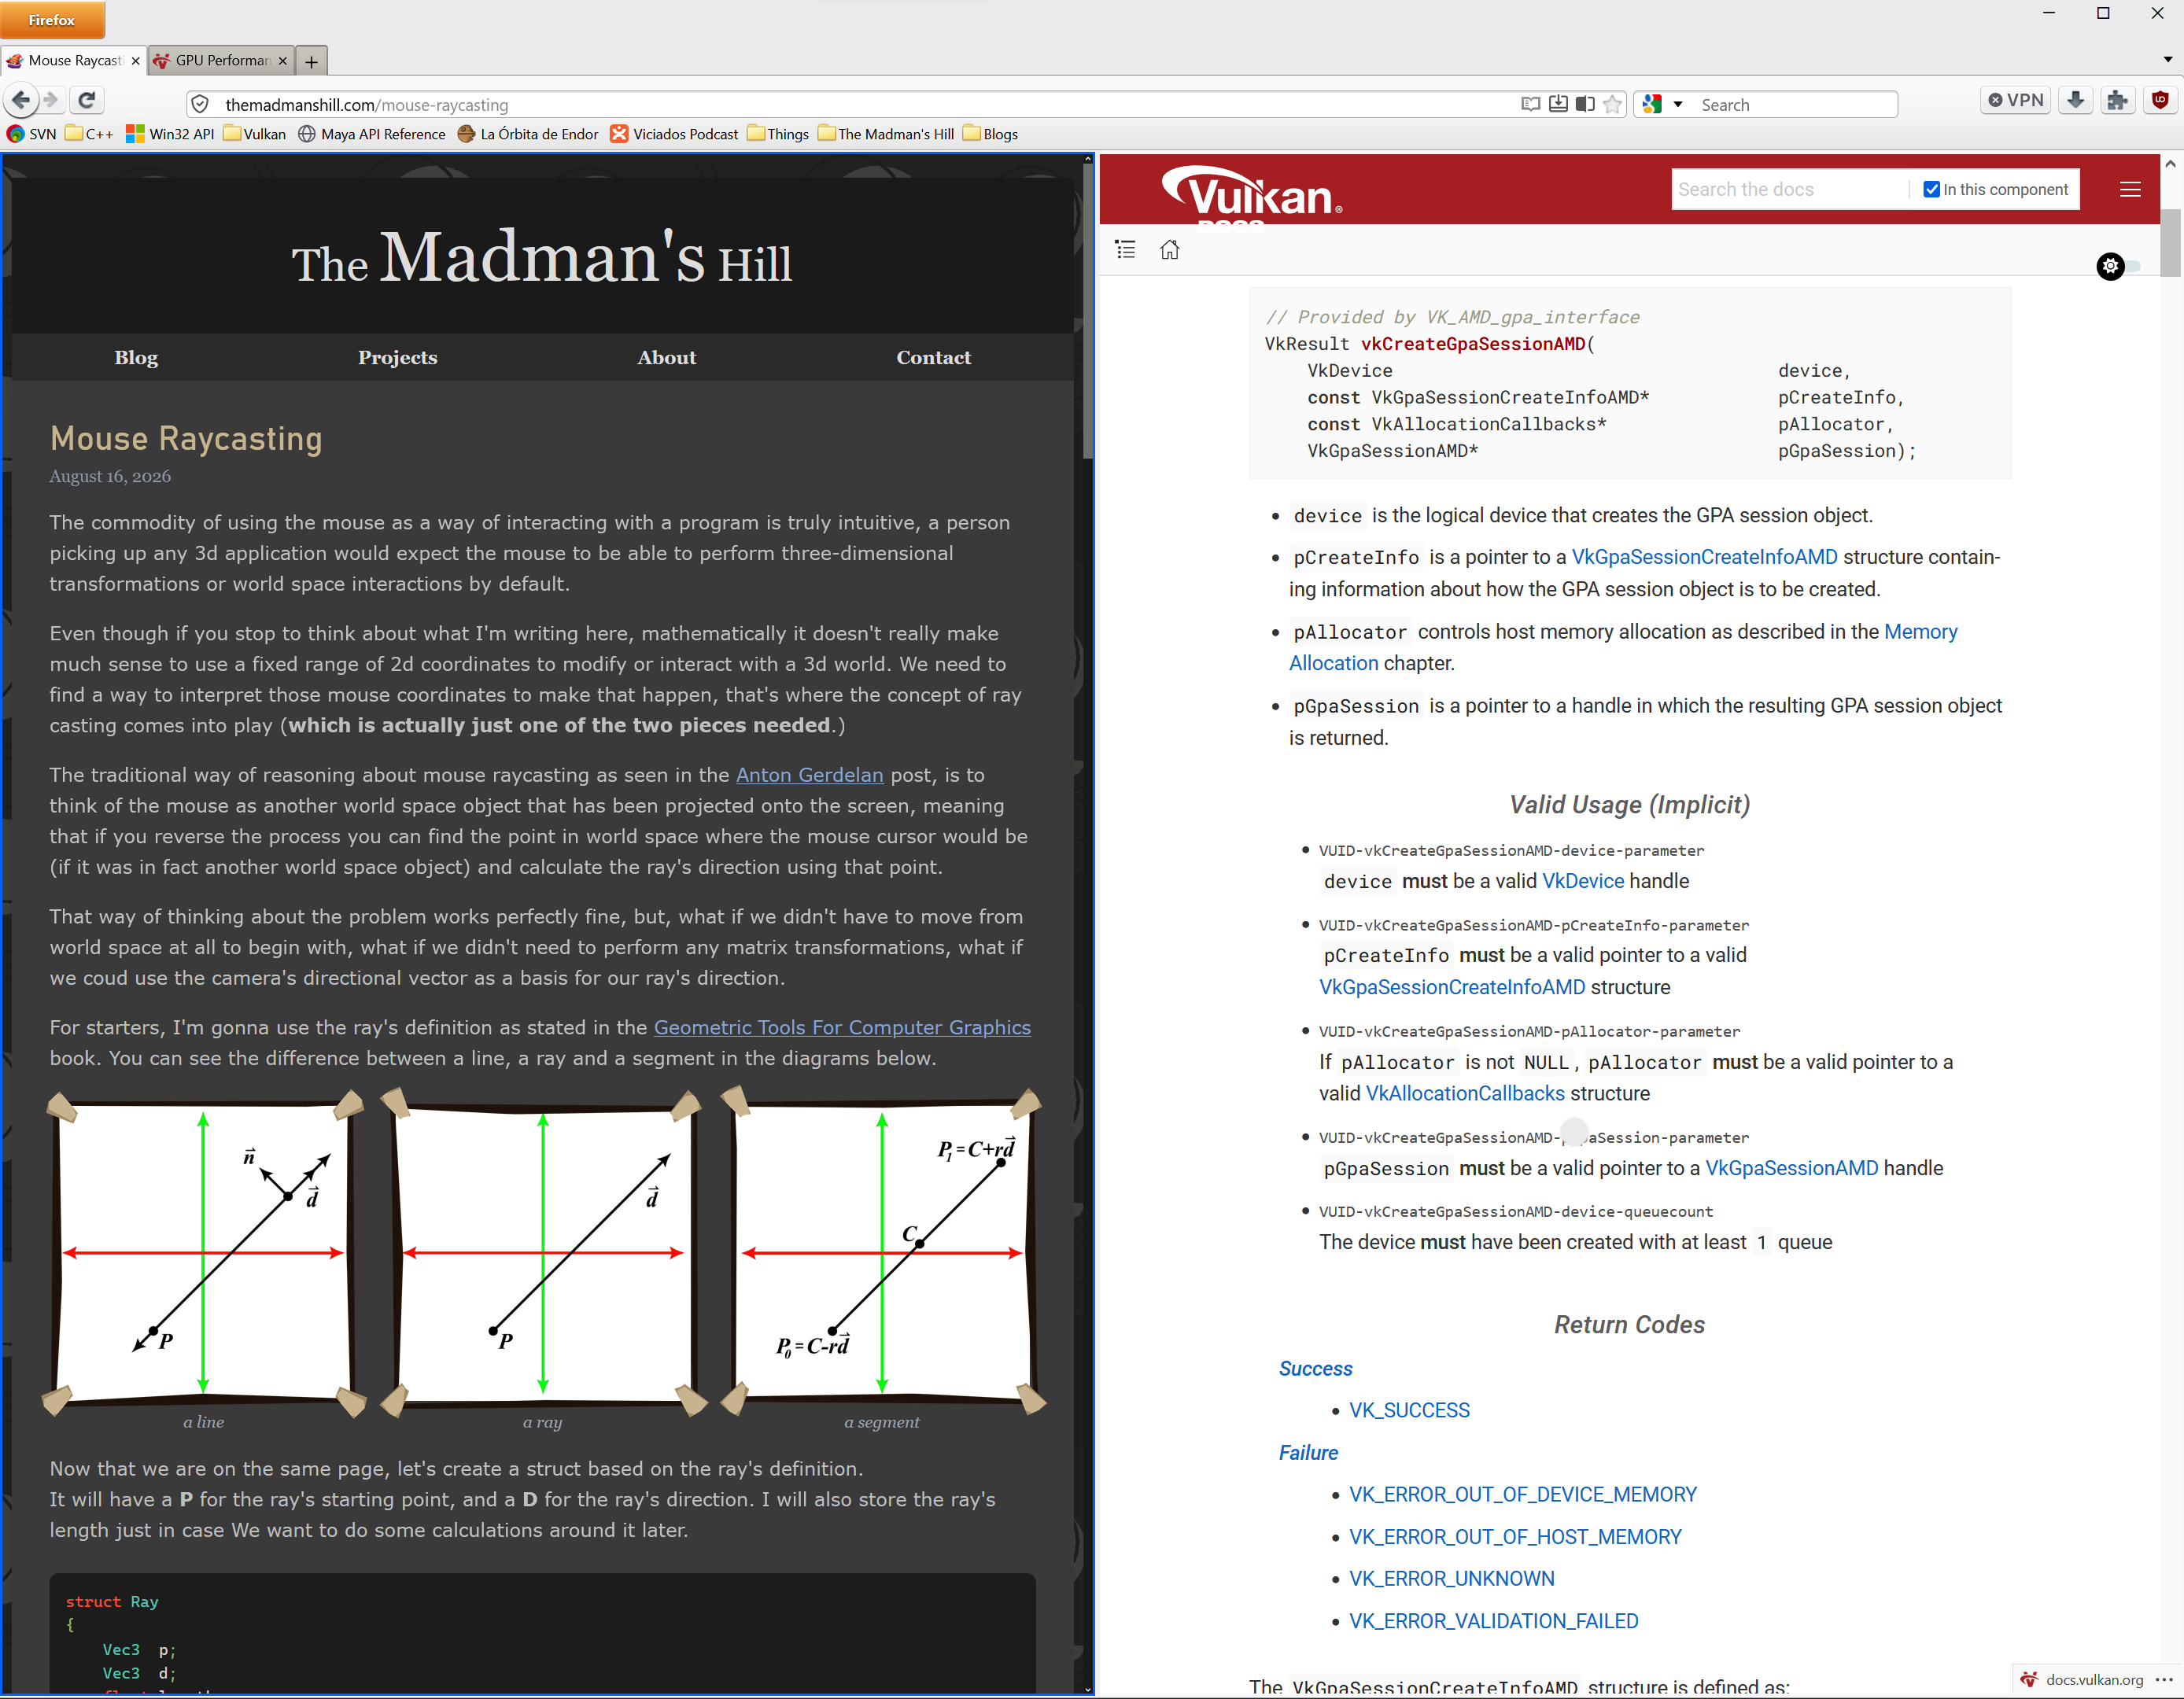Viewport: 2184px width, 1699px height.
Task: Go back with the browser back arrow
Action: pyautogui.click(x=21, y=100)
